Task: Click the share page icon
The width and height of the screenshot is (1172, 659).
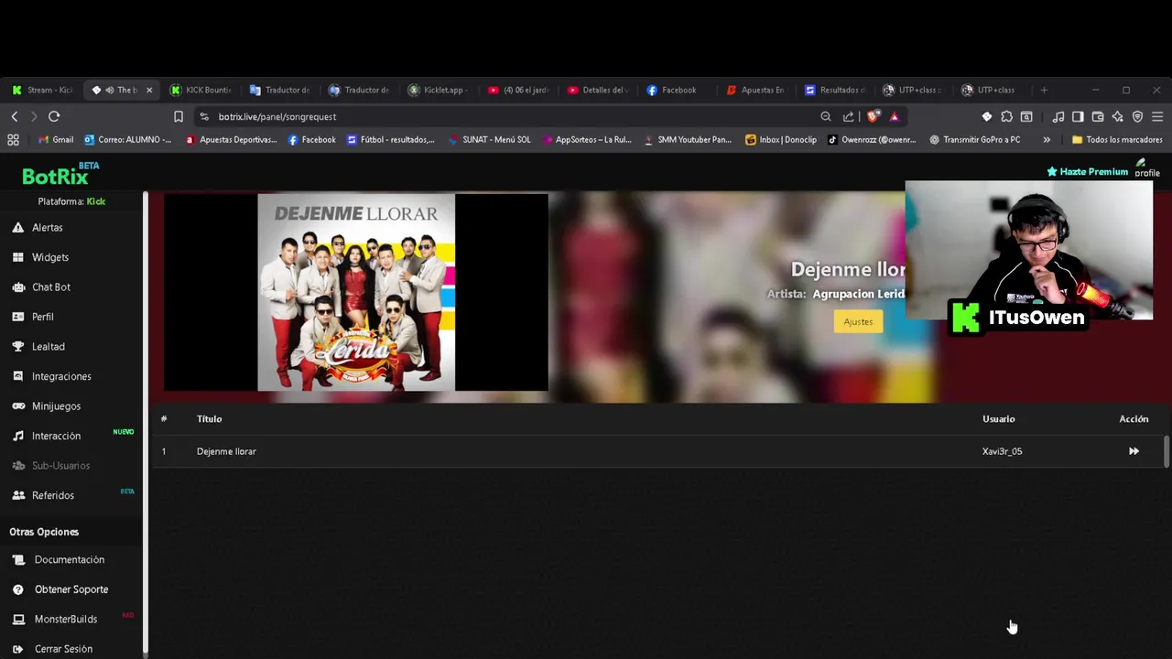Action: pyautogui.click(x=849, y=116)
